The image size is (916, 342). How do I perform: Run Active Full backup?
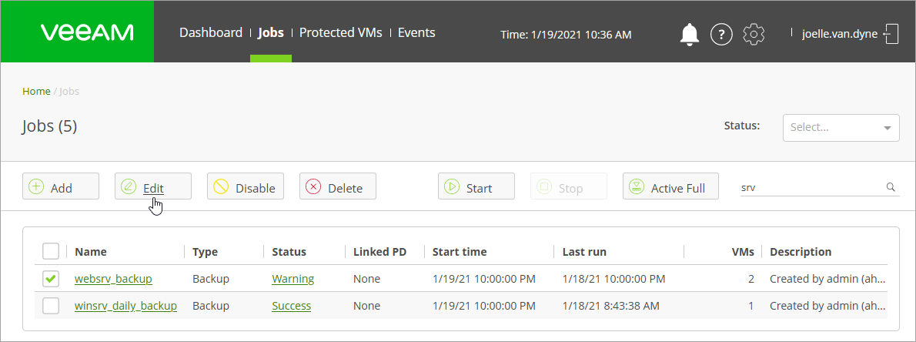(x=670, y=186)
